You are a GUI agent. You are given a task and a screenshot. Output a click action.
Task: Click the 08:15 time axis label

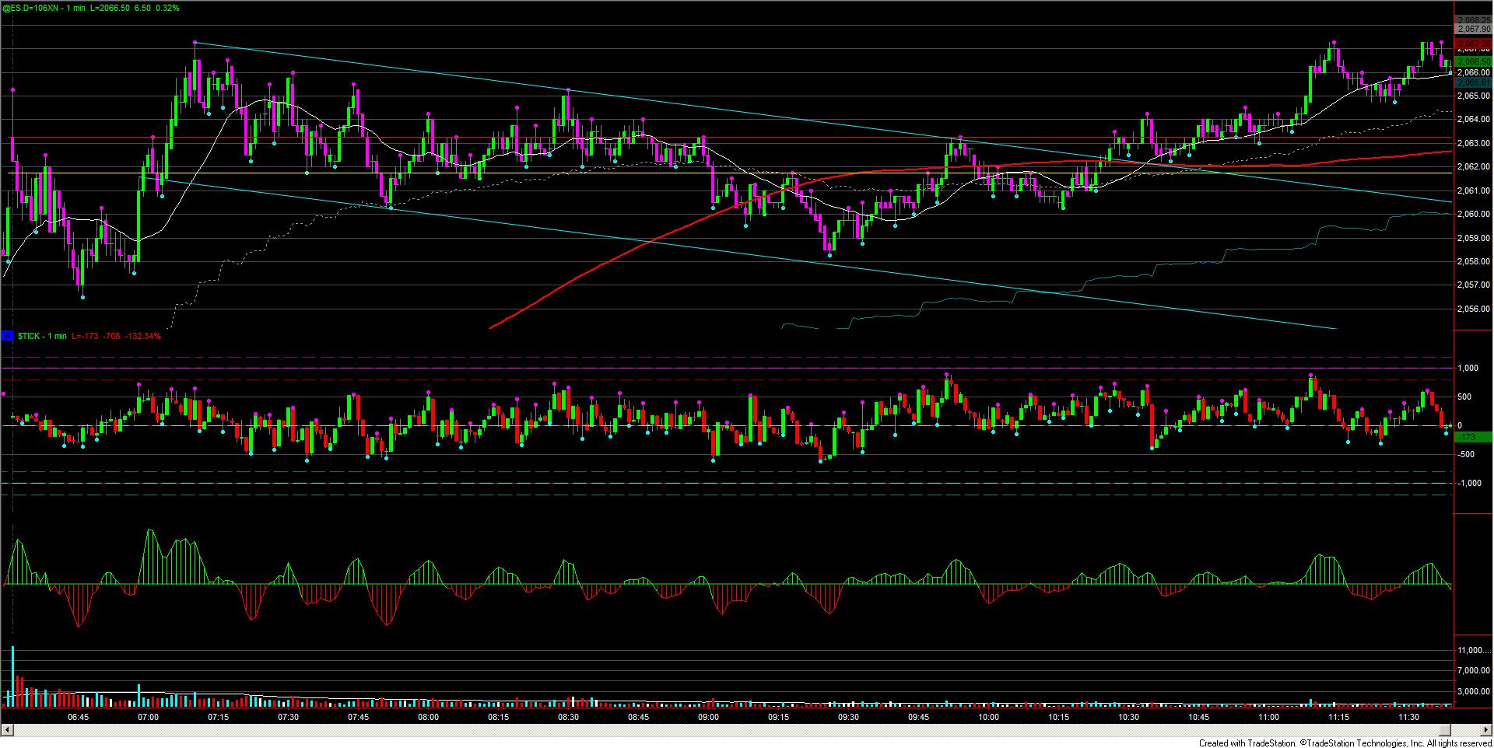pos(498,717)
